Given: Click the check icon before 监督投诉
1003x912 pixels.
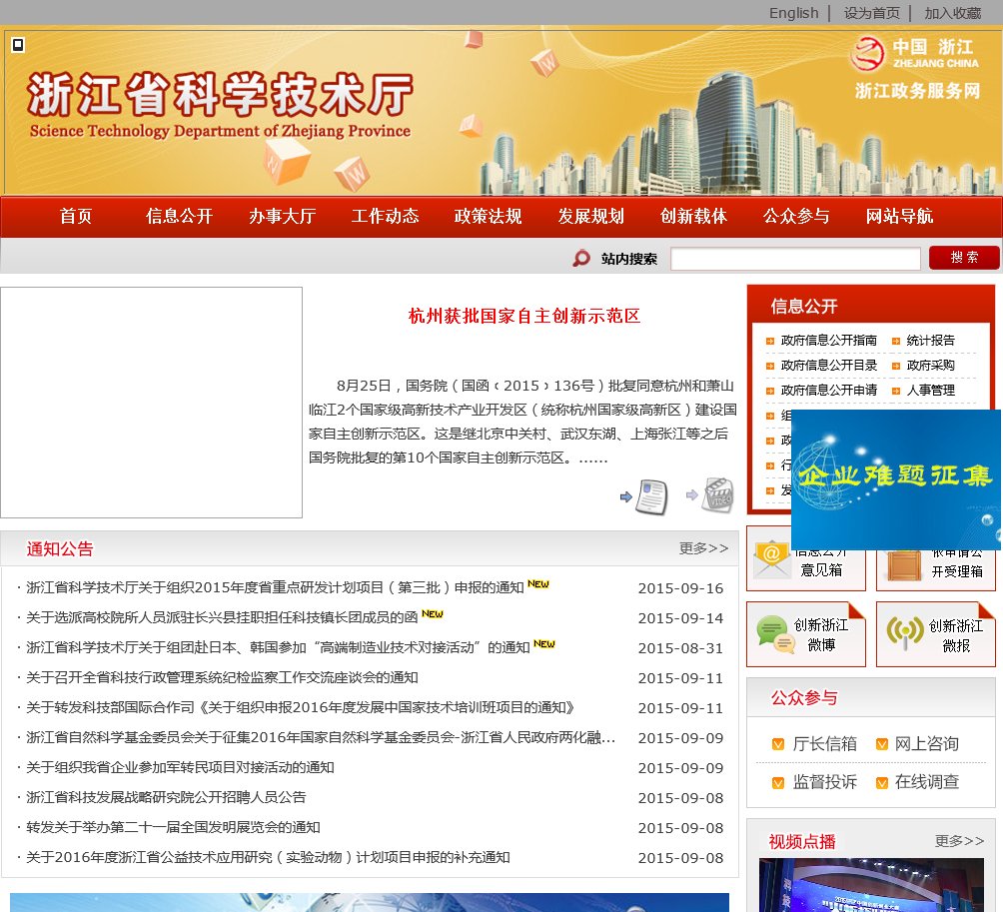Looking at the screenshot, I should (x=778, y=783).
